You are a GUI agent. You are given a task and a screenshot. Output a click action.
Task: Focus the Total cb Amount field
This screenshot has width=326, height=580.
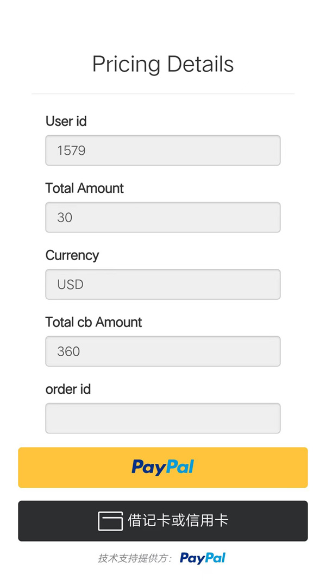click(x=163, y=351)
